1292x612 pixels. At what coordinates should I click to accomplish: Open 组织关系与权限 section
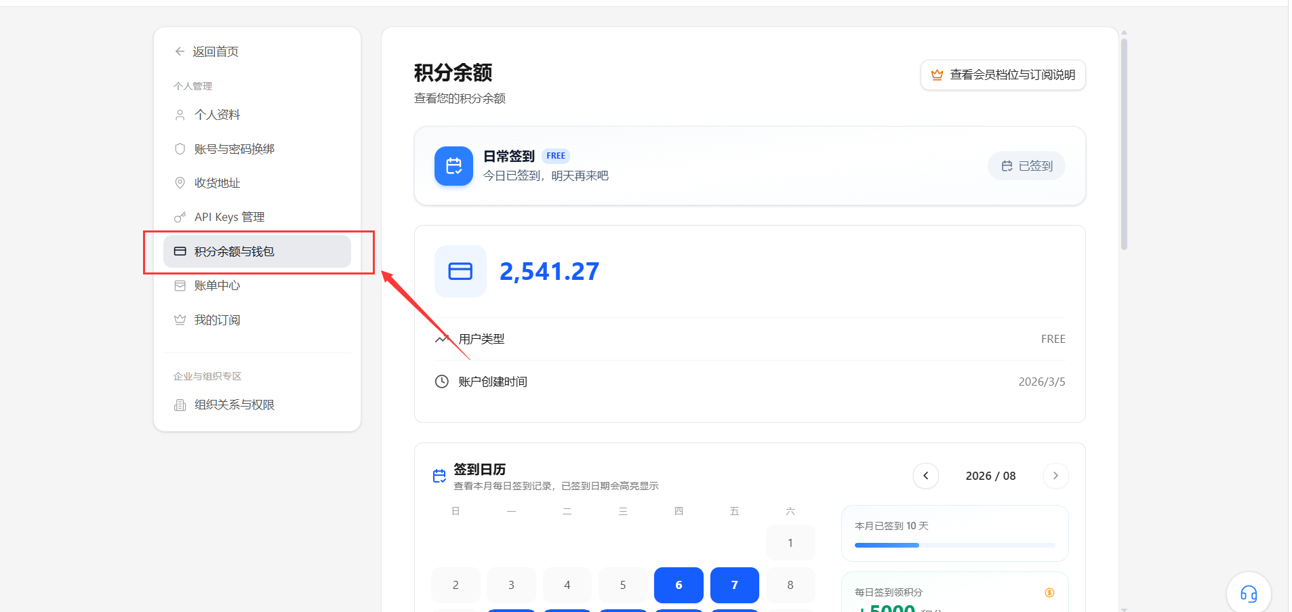257,405
